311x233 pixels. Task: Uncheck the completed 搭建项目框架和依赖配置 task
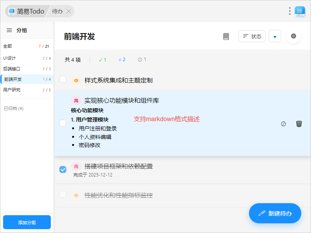pos(63,170)
